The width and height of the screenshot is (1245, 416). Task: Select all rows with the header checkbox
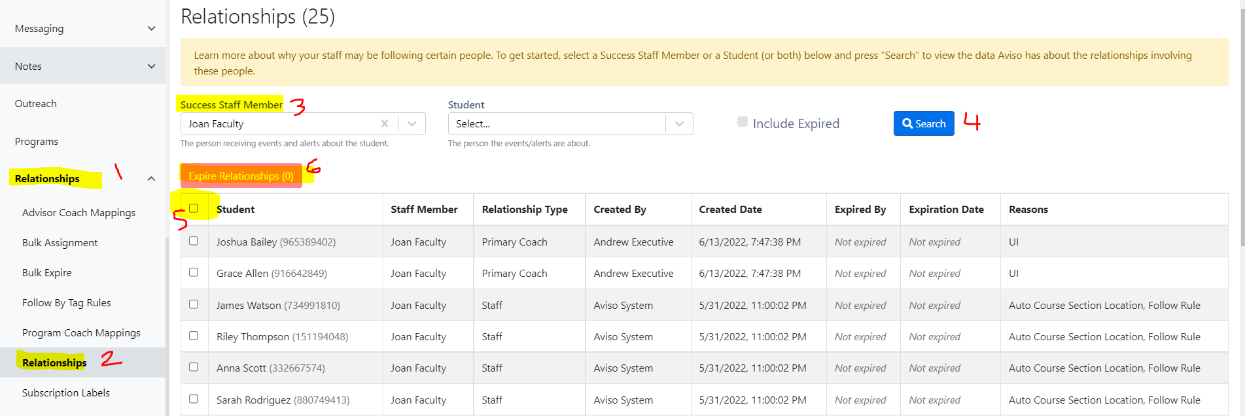(x=194, y=208)
